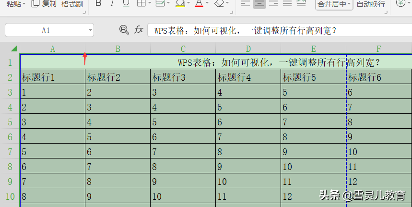Image resolution: width=412 pixels, height=207 pixels.
Task: Click cell E8 containing 10
Action: click(x=313, y=166)
